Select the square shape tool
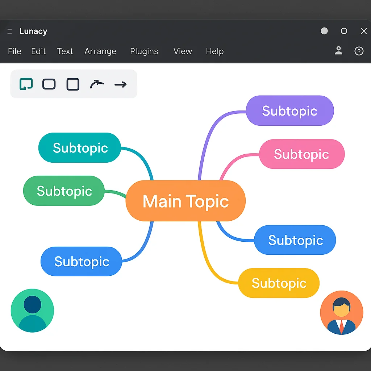Viewport: 371px width, 371px height. (73, 84)
